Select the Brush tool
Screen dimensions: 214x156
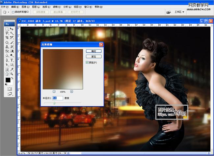[x=12, y=42]
